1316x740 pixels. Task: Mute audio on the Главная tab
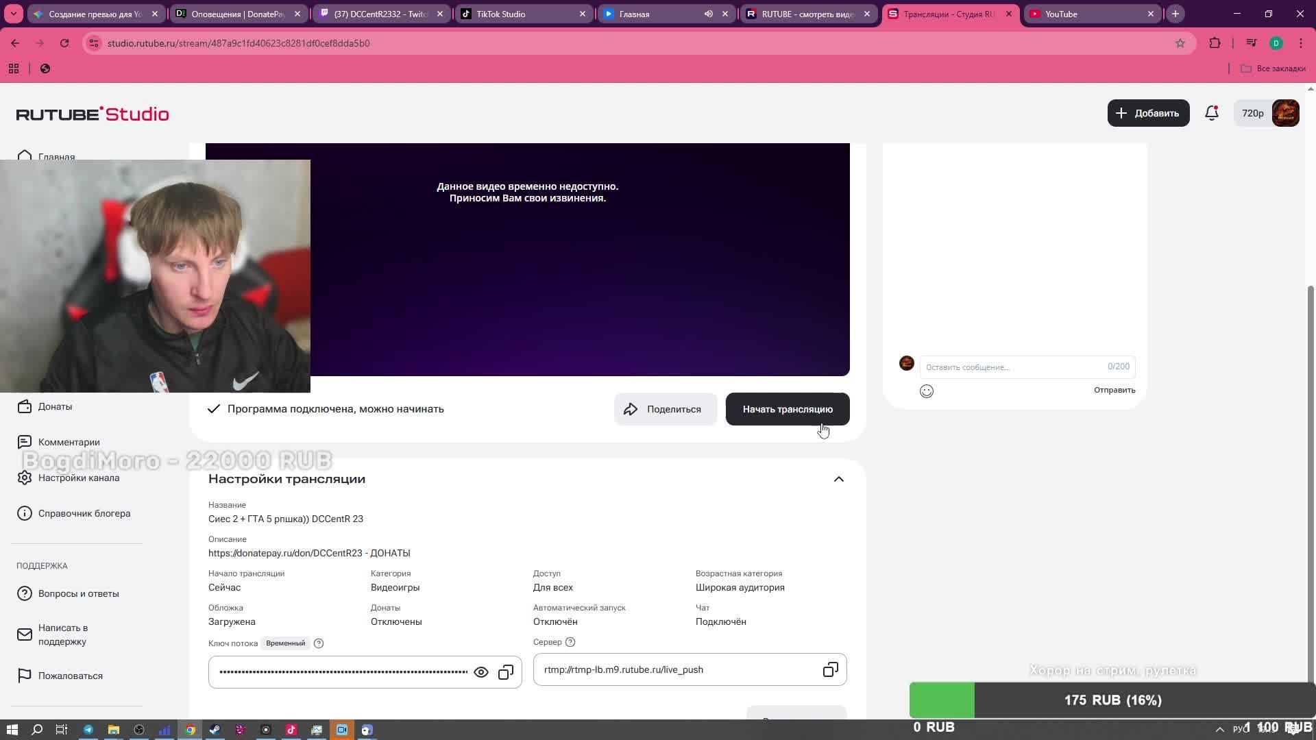point(709,14)
